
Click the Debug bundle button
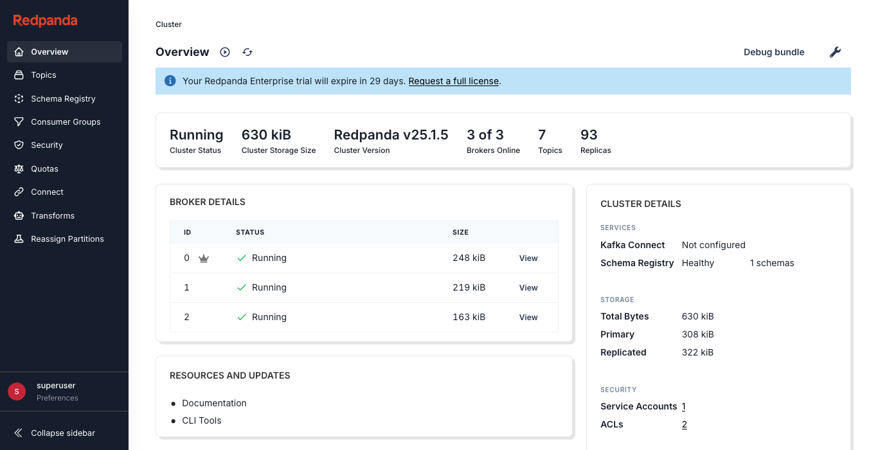[x=774, y=52]
